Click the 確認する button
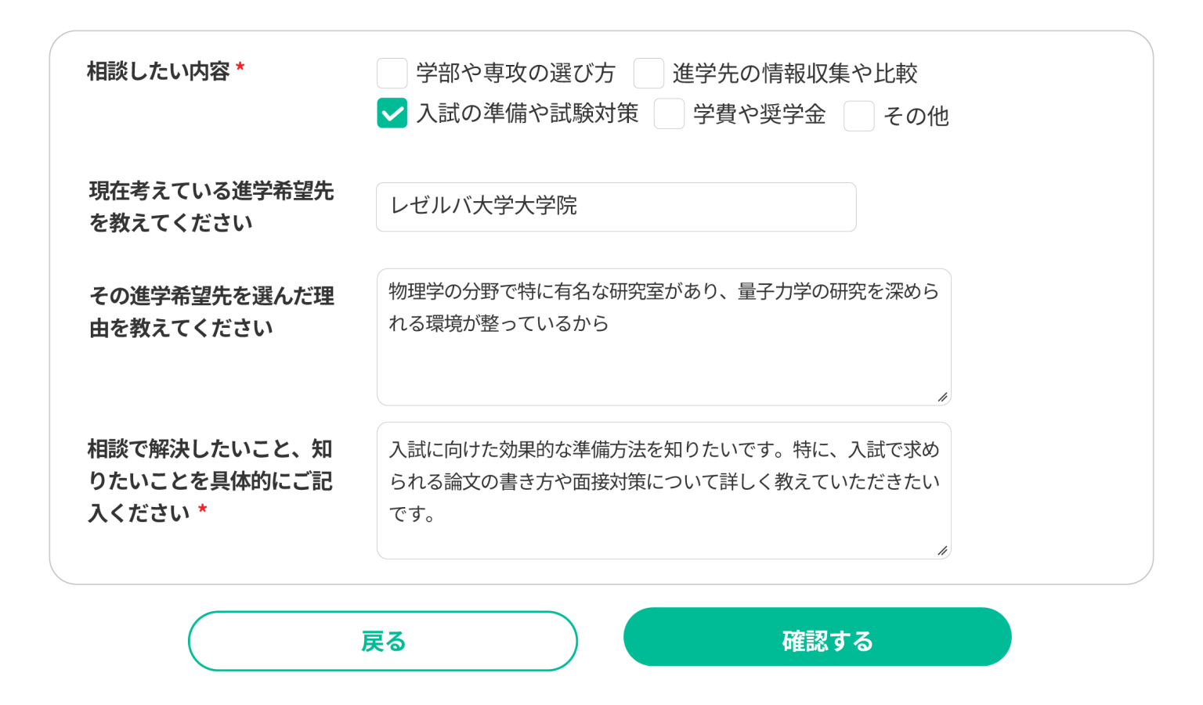 click(817, 638)
